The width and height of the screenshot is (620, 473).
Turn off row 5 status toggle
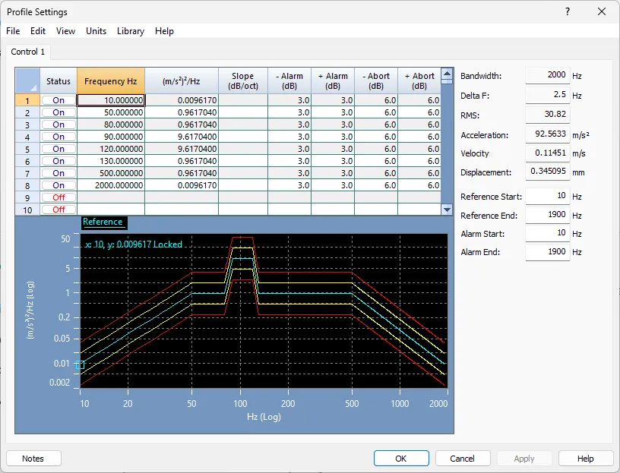[x=59, y=149]
